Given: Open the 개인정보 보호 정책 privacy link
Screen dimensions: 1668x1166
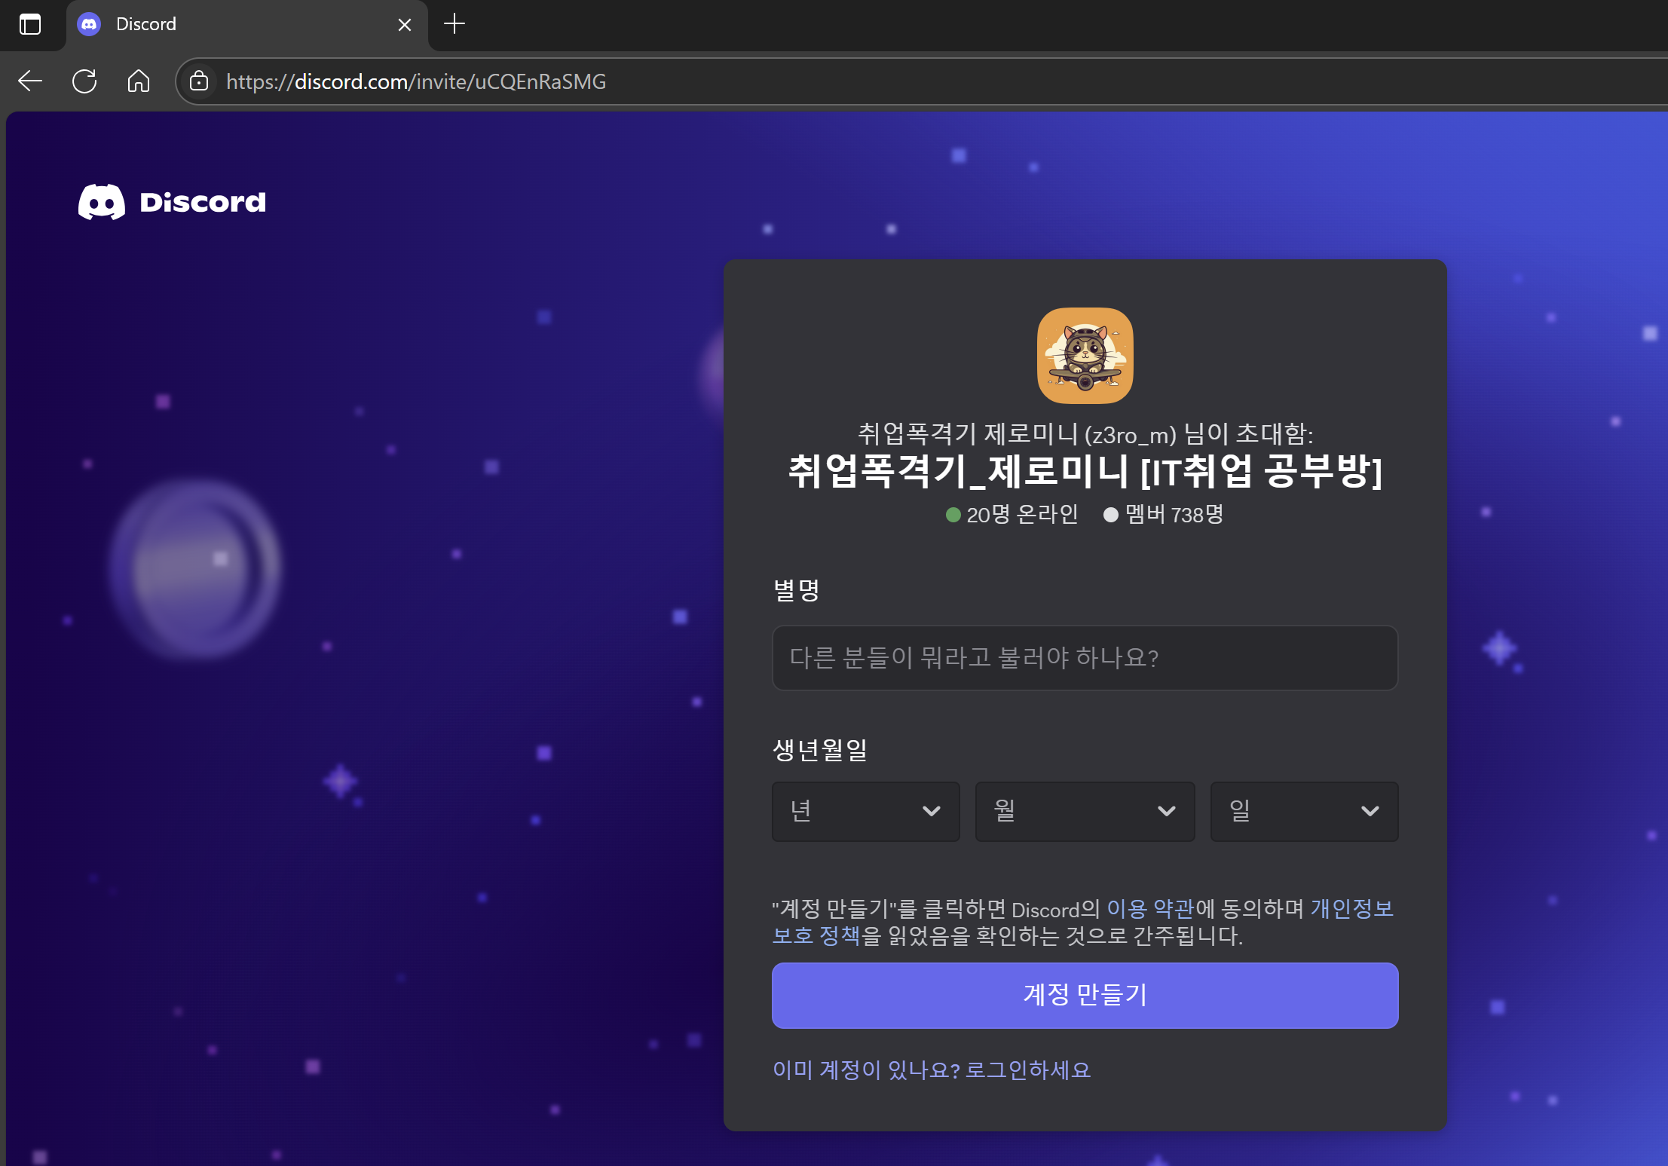Looking at the screenshot, I should click(x=1351, y=909).
